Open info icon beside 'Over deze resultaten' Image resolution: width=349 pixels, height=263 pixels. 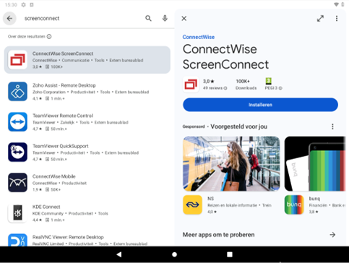pos(49,37)
